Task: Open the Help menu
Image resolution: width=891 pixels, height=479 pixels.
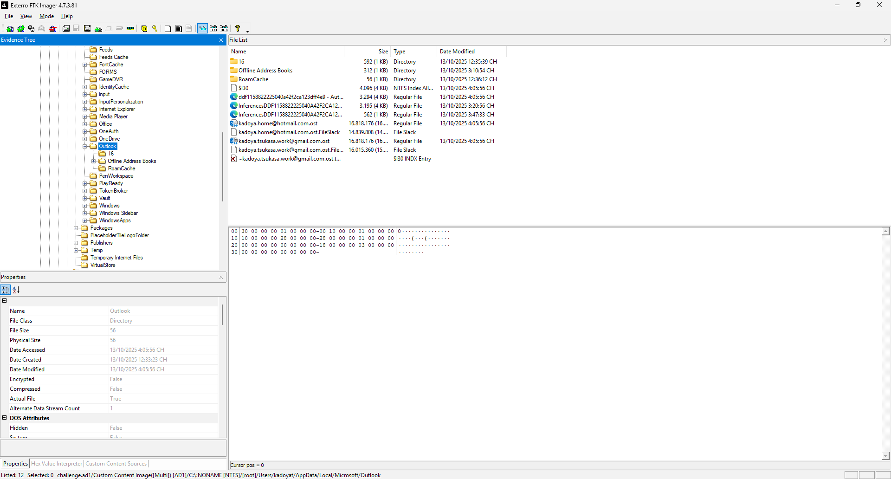Action: pyautogui.click(x=67, y=16)
